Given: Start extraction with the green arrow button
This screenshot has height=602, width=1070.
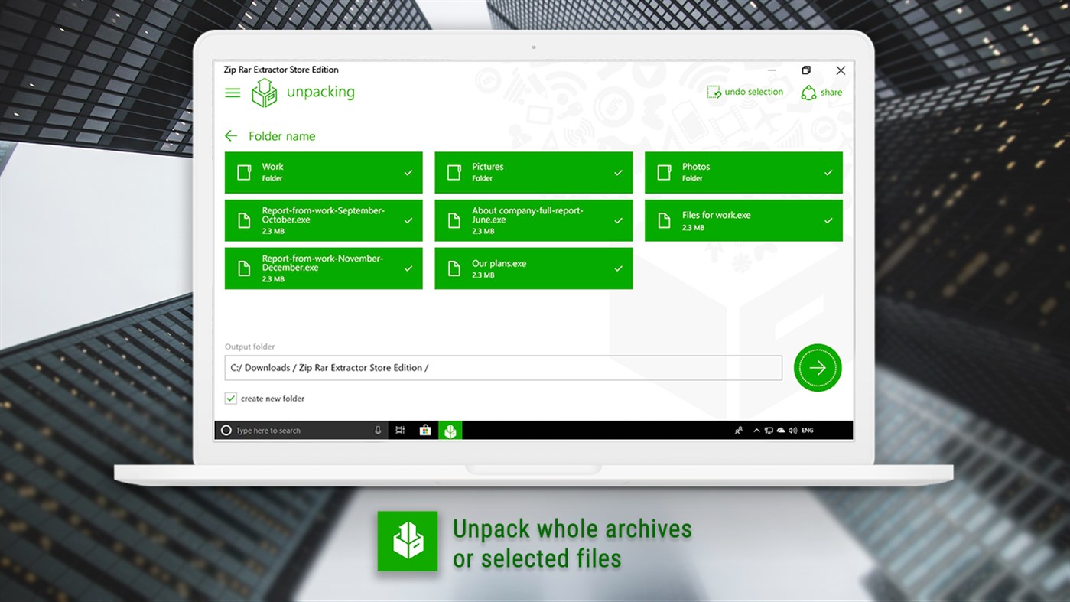Looking at the screenshot, I should coord(817,368).
